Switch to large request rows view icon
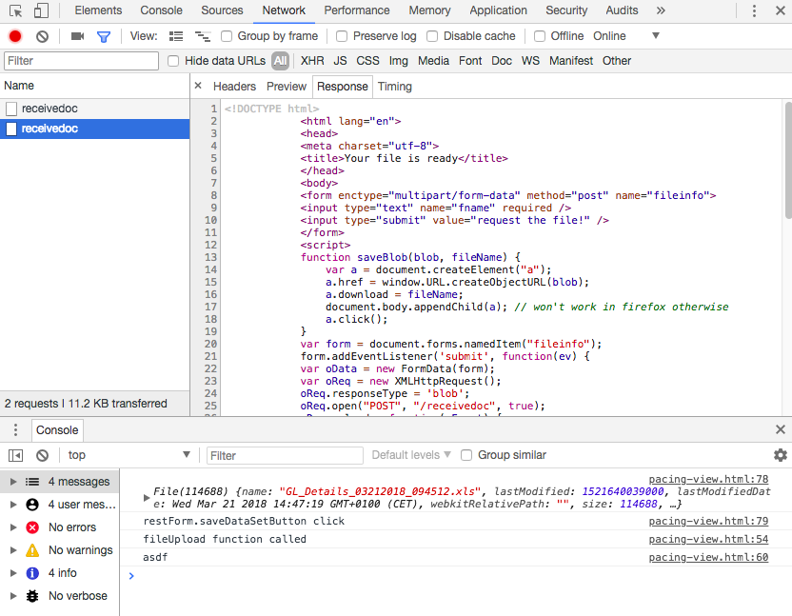Viewport: 792px width, 616px height. coord(176,36)
